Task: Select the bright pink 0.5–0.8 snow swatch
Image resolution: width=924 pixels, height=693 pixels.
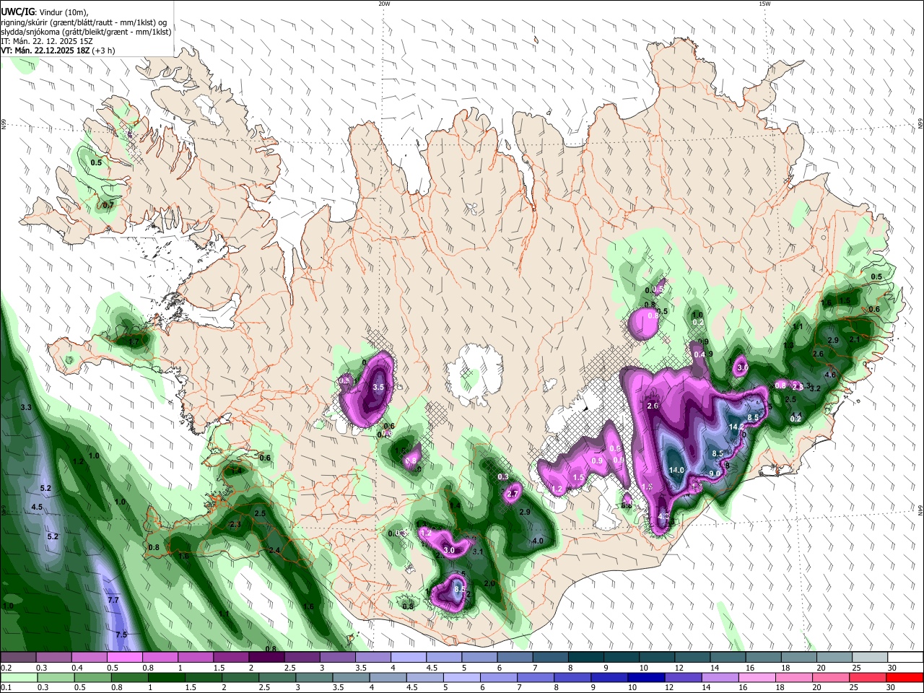Action: [x=125, y=657]
